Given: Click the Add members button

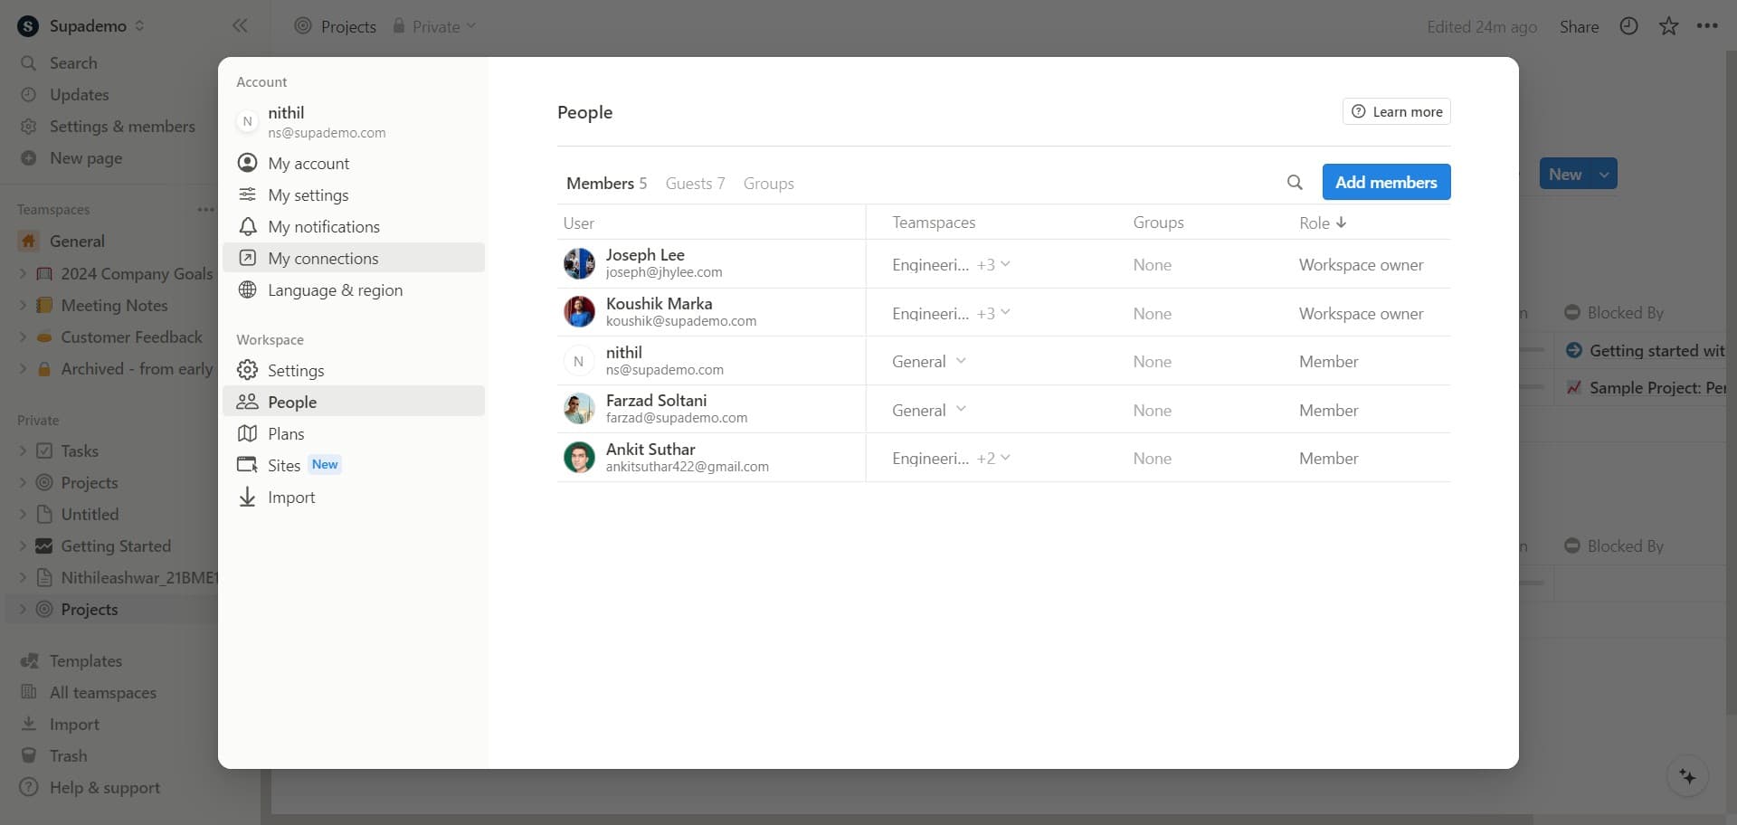Looking at the screenshot, I should pos(1385,183).
